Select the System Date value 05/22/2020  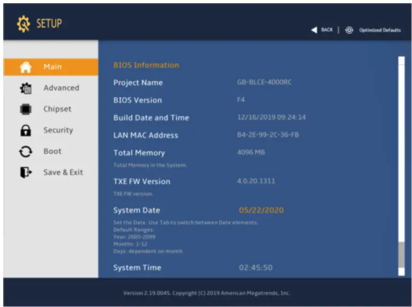(261, 210)
